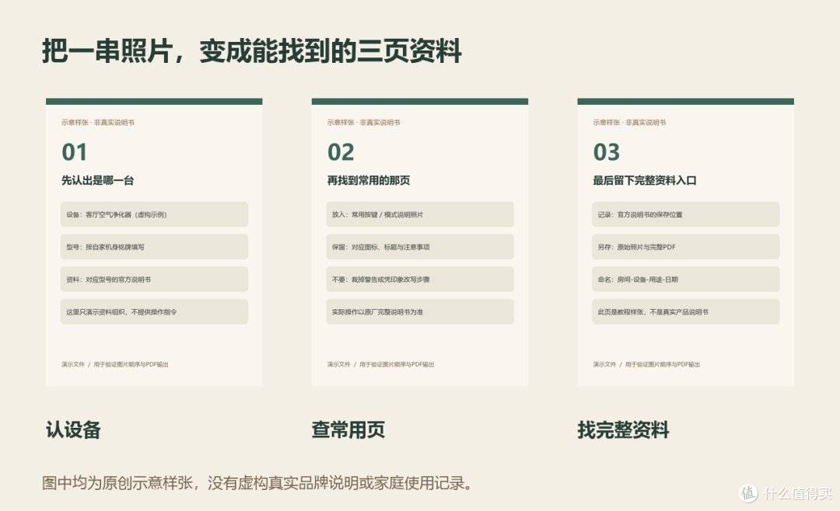The image size is (840, 511).
Task: Click row 实际操作以原厂完整说明书为准
Action: point(420,312)
